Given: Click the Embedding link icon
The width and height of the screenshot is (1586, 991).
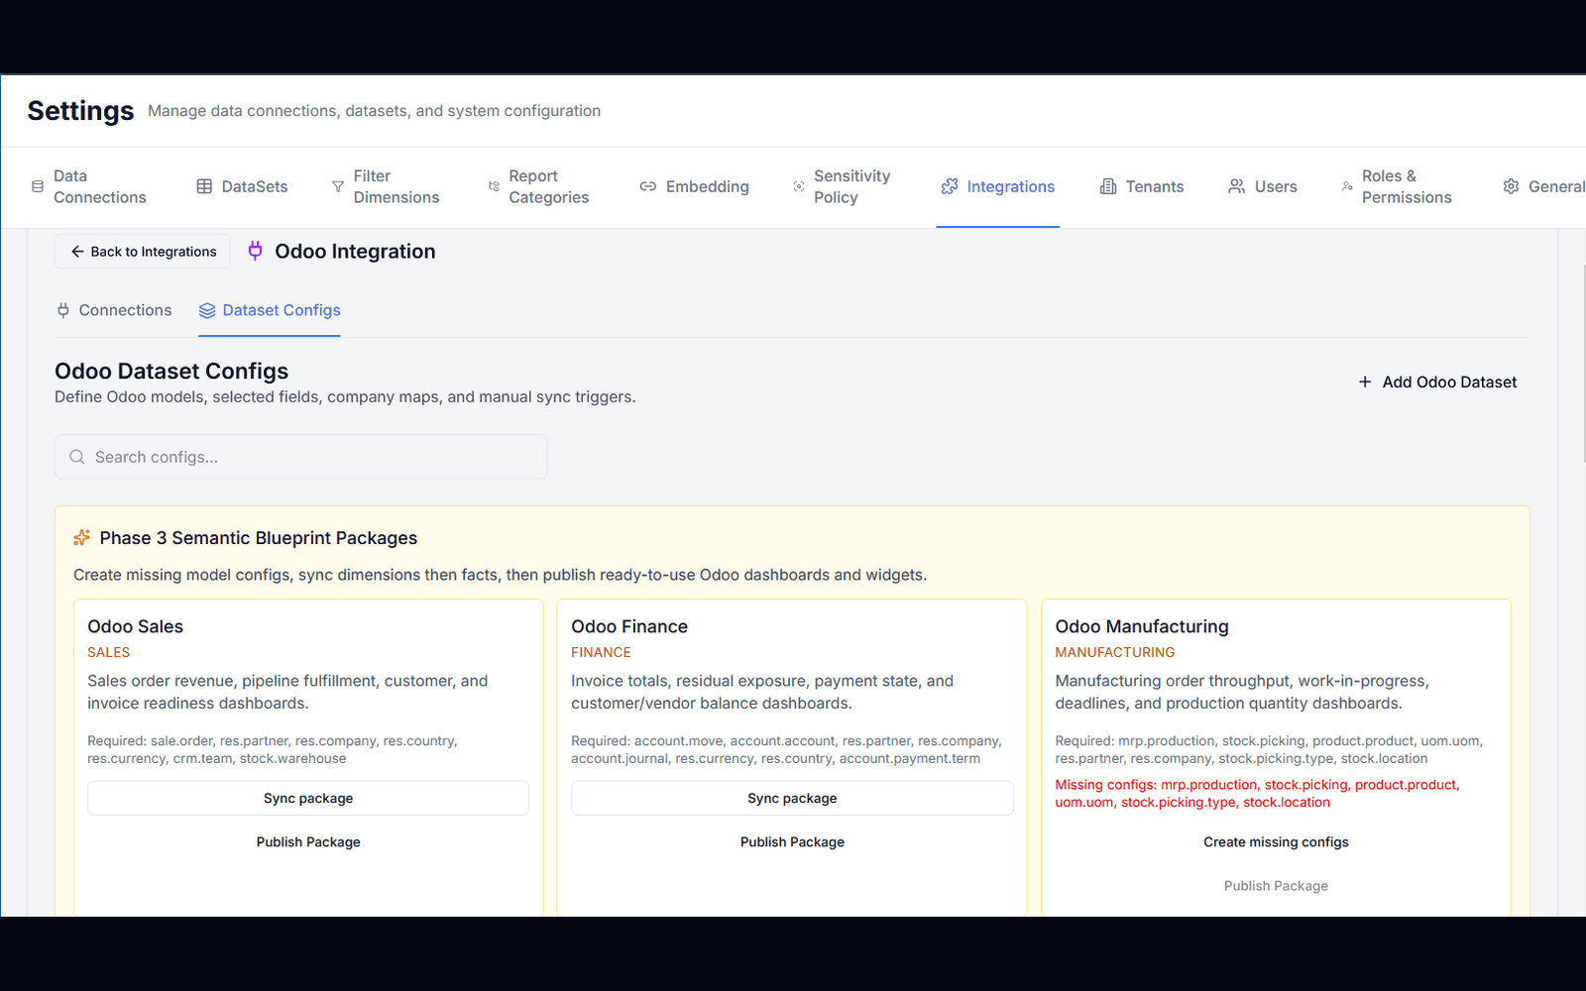Looking at the screenshot, I should click(x=647, y=186).
